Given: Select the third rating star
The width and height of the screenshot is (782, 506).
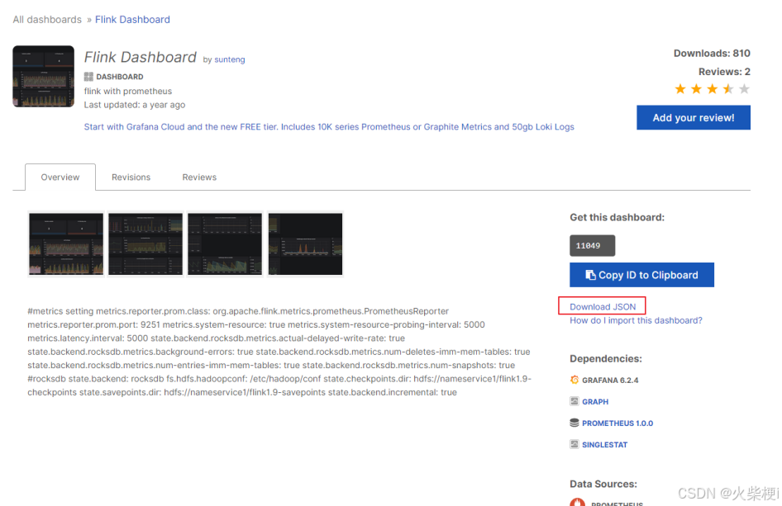Looking at the screenshot, I should (x=712, y=89).
